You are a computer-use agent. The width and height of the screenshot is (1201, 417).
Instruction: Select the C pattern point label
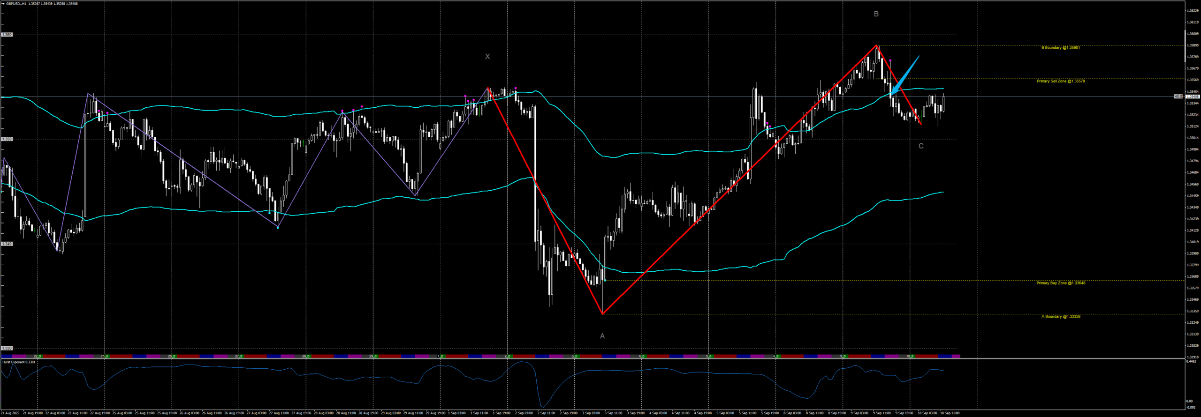(921, 146)
